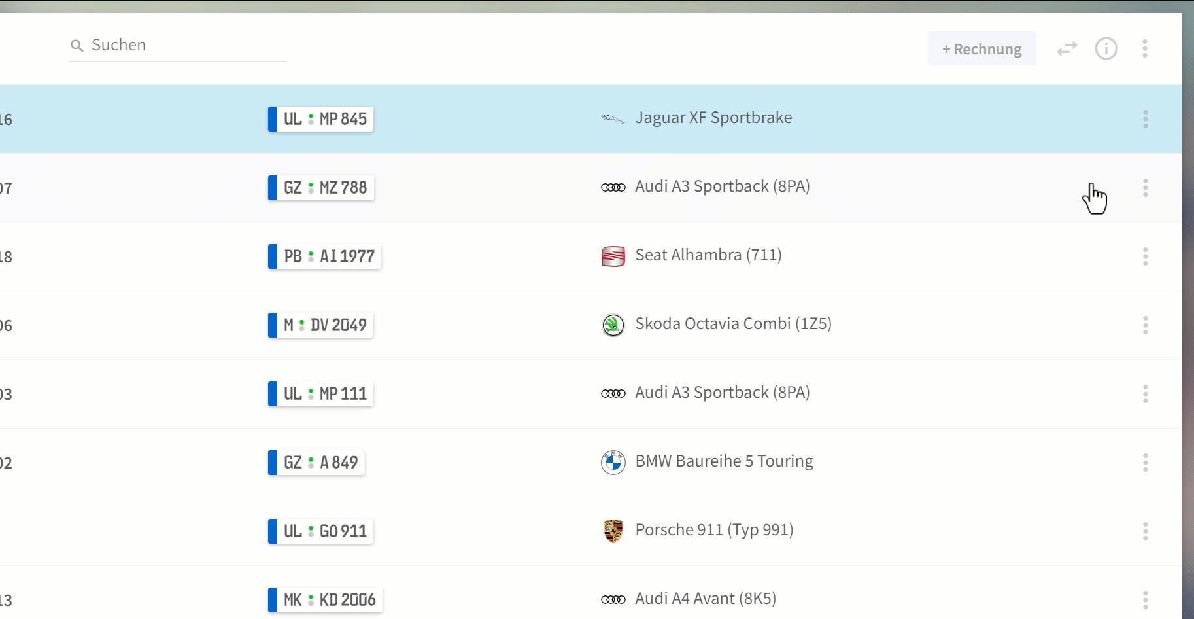The image size is (1194, 619).
Task: Select license plate M DV 2049
Action: pyautogui.click(x=320, y=325)
